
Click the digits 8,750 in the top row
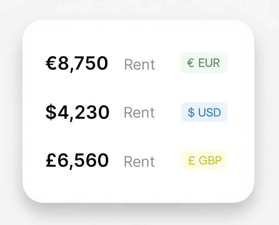[x=83, y=63]
